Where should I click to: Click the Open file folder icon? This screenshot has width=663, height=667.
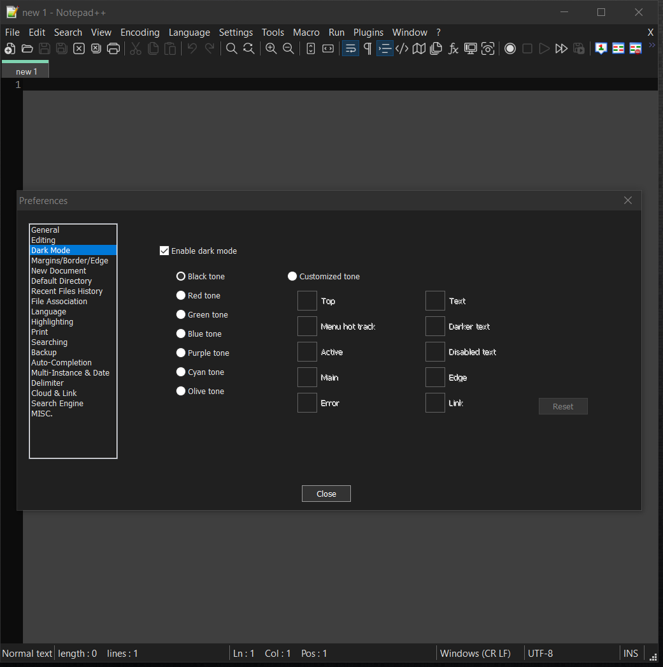point(27,49)
